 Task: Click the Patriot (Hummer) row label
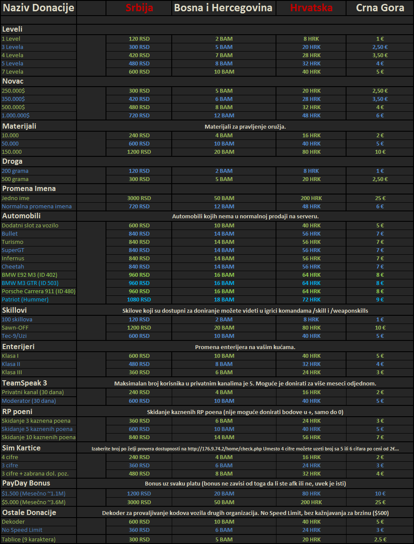(25, 300)
